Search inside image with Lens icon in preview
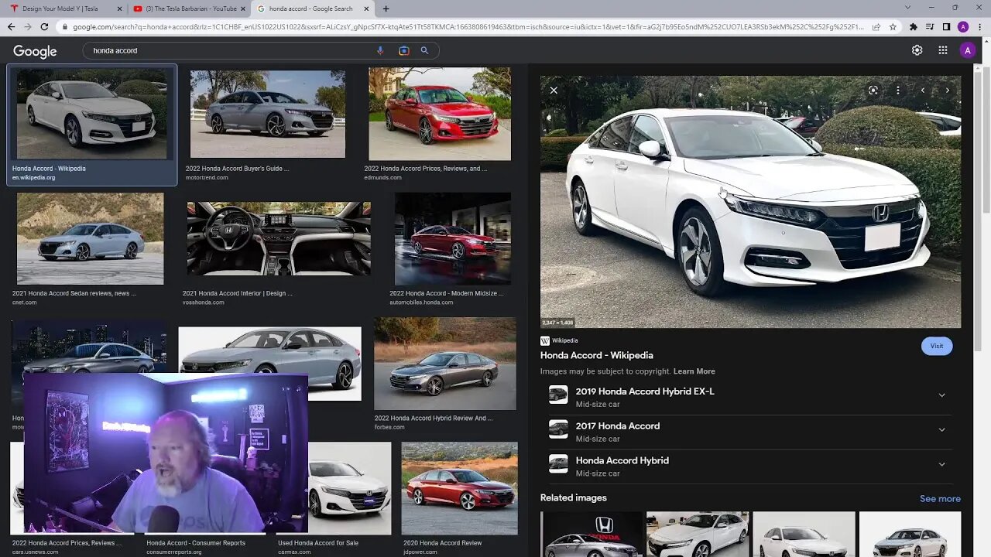Viewport: 991px width, 557px height. 873,91
